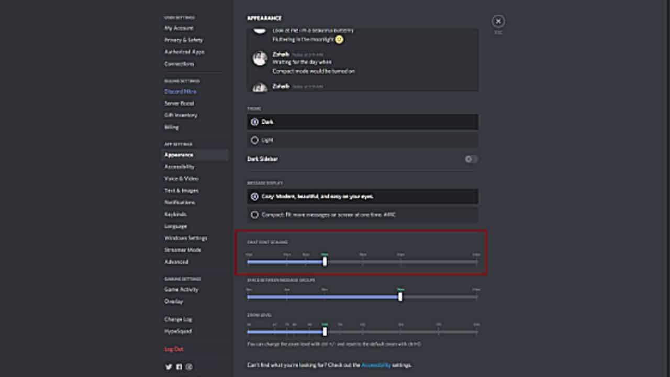Choose Cozy message display mode
Viewport: 670px width, 377px height.
(362, 196)
